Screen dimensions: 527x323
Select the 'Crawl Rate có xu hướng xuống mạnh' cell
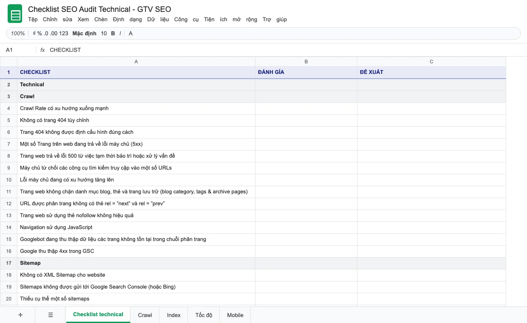tap(136, 108)
